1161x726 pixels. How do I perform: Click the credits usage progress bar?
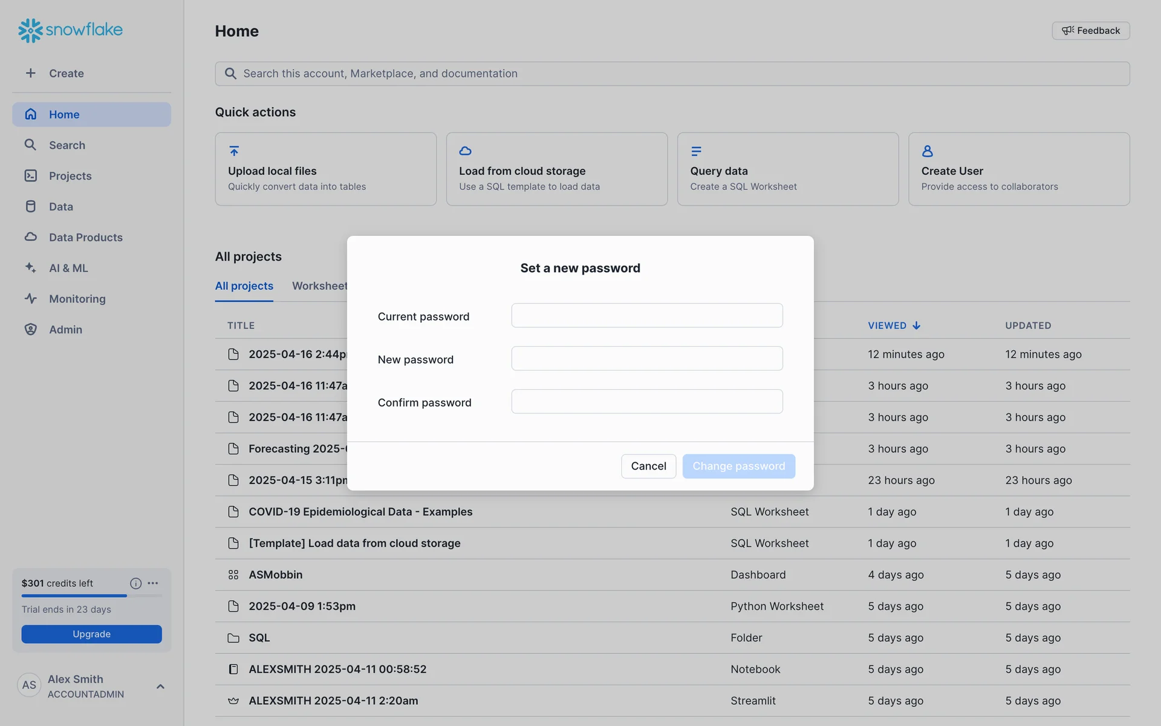(x=91, y=596)
